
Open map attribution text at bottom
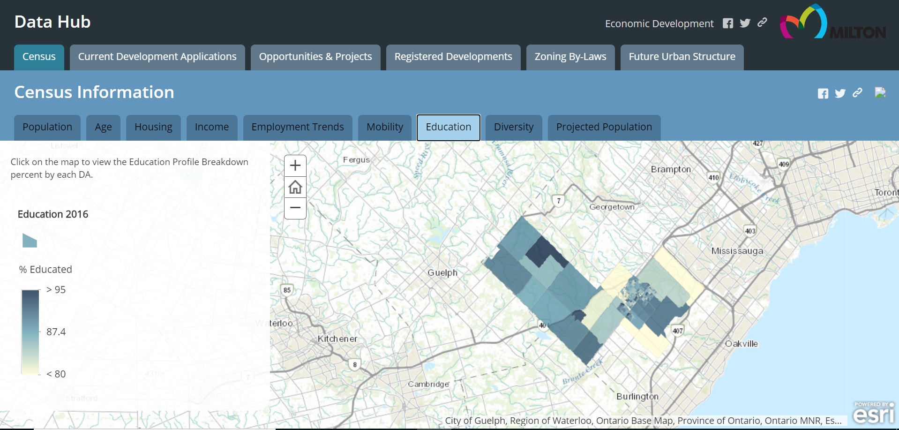tap(643, 421)
